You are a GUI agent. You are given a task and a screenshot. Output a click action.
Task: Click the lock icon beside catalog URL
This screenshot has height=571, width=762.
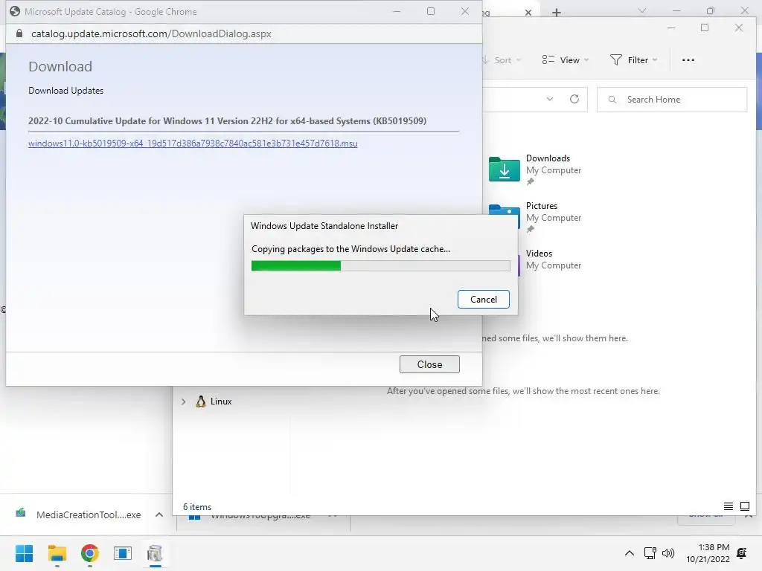pos(19,33)
